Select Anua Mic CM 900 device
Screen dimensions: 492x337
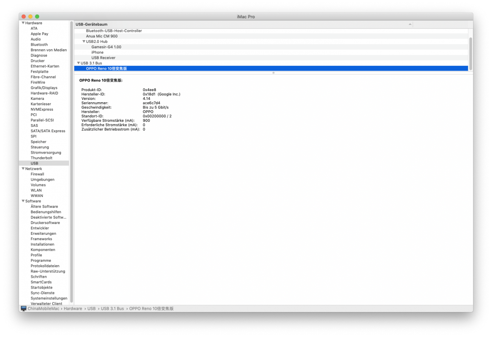coord(271,36)
